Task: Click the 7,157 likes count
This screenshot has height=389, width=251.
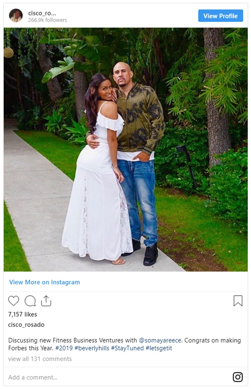Action: pos(23,314)
